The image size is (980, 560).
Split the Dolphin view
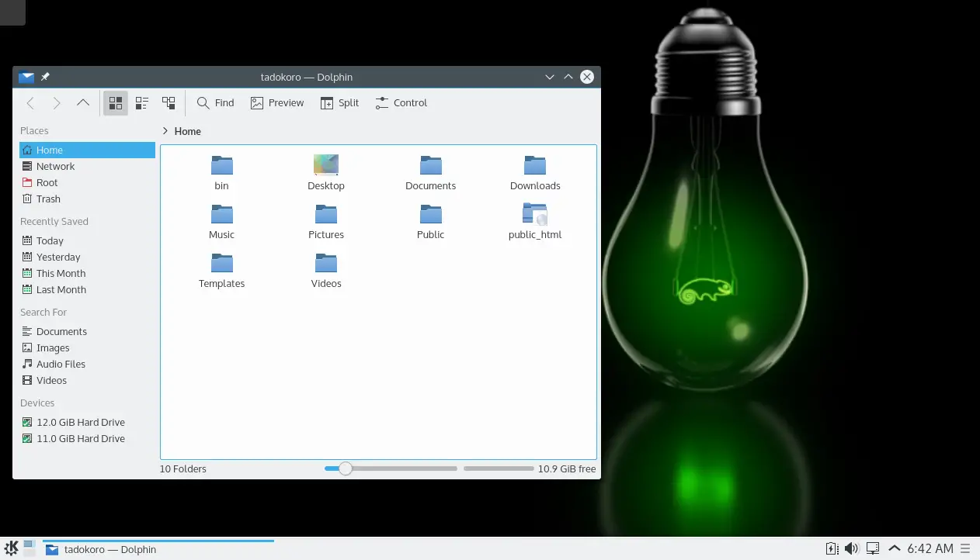(340, 102)
